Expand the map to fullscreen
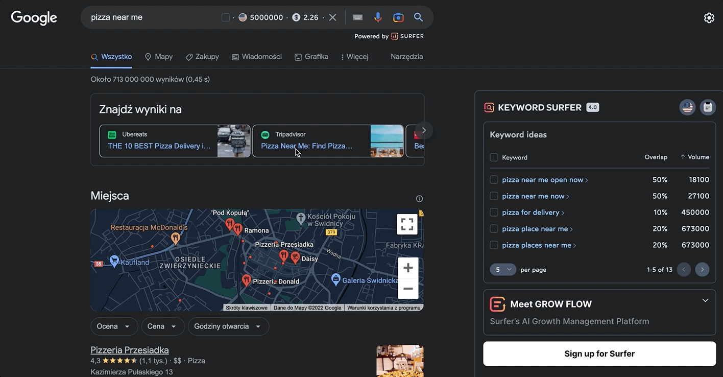Screen dimensions: 723x377 (407, 224)
